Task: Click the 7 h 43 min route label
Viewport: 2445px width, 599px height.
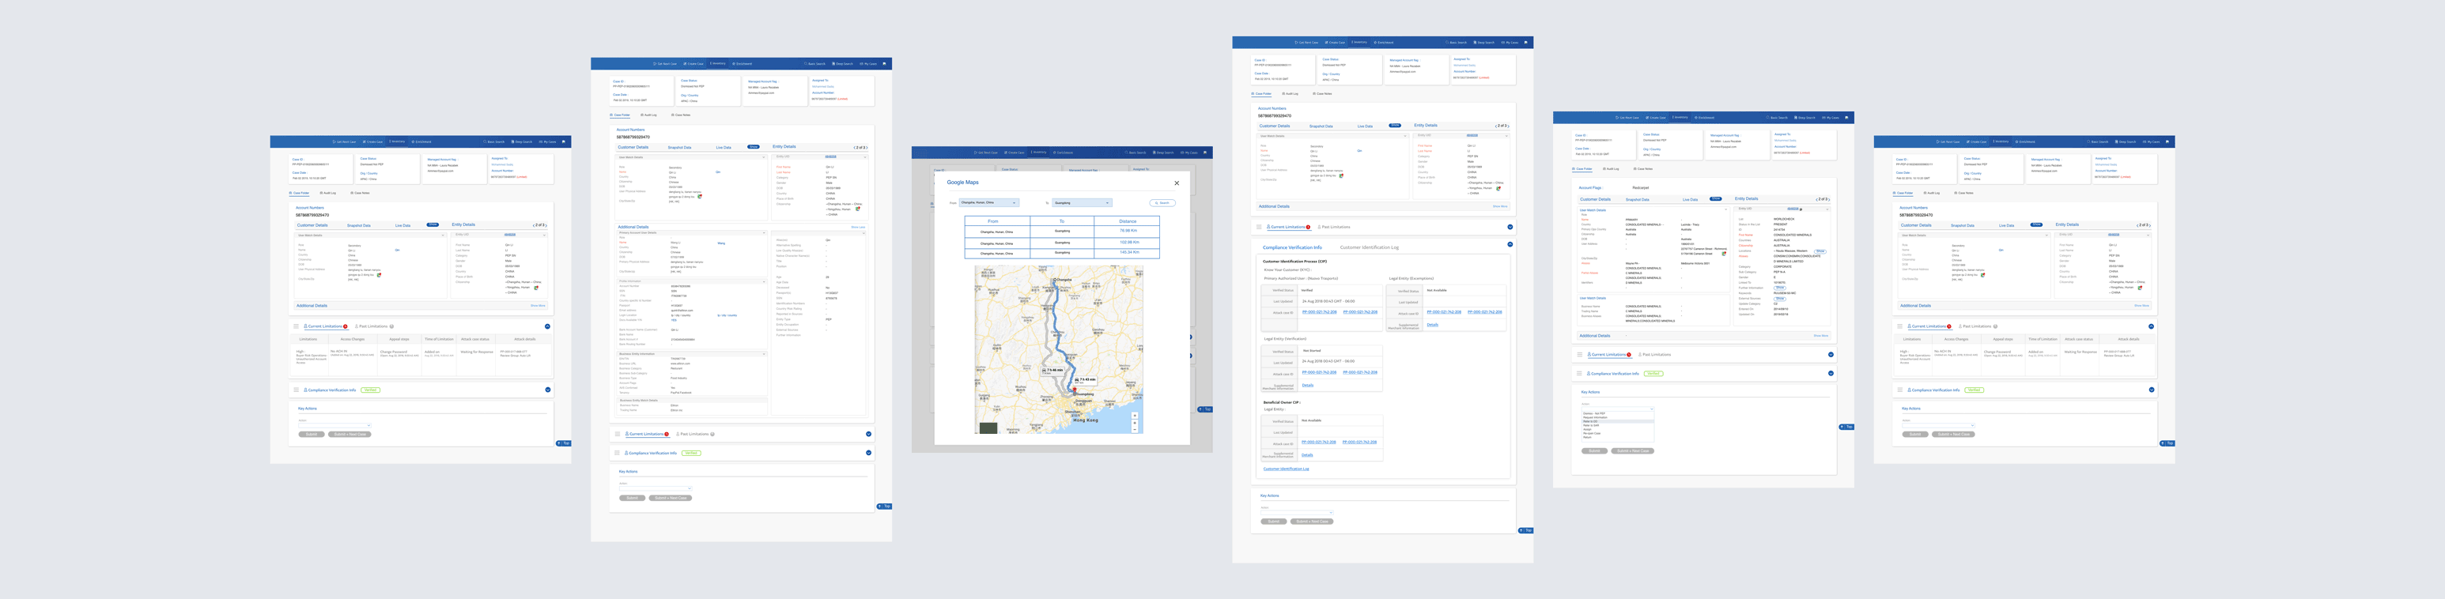Action: pos(1086,379)
